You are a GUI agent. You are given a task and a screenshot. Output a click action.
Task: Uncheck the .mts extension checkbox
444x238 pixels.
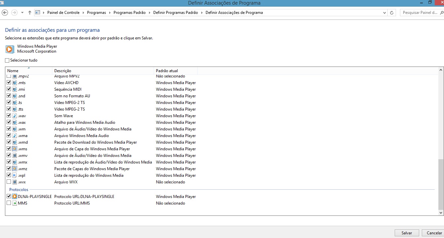click(9, 82)
